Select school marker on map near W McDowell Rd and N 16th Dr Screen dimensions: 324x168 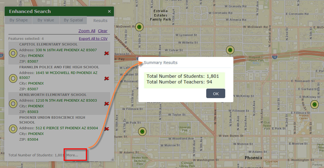point(139,27)
